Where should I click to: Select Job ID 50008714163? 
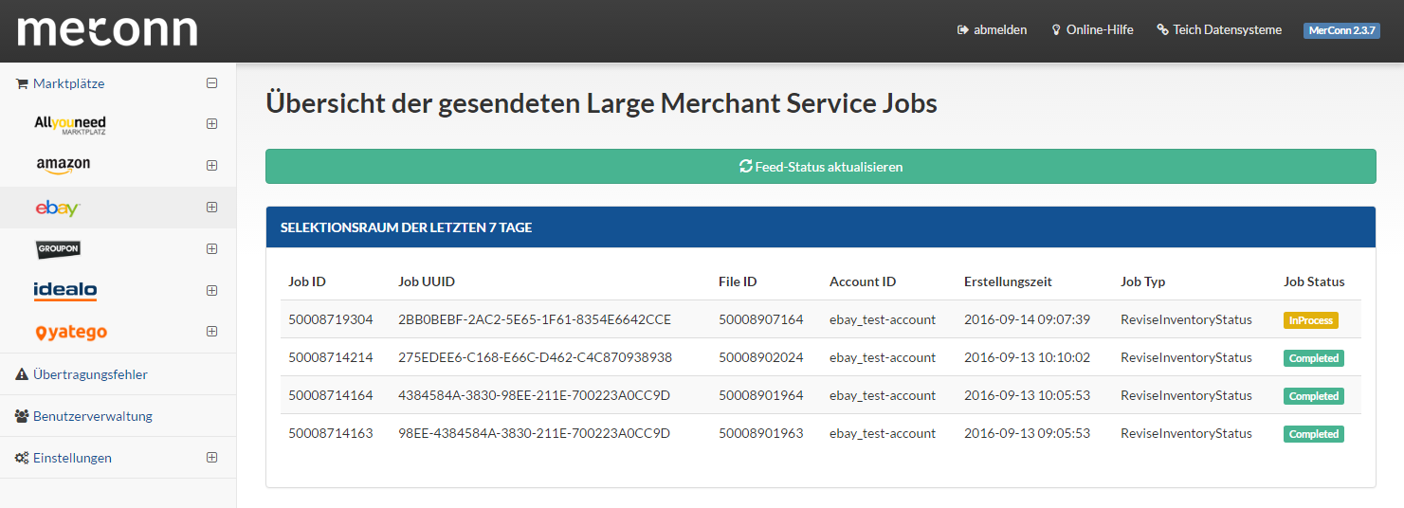tap(331, 433)
